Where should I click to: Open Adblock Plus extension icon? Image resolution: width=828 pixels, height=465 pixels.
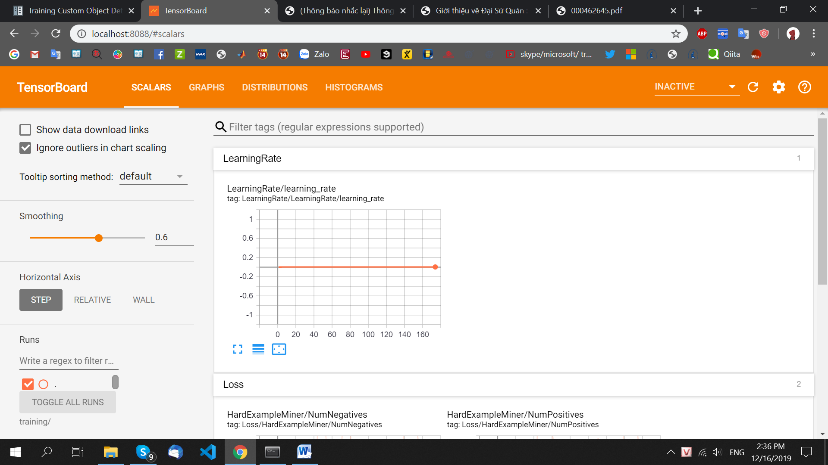pyautogui.click(x=702, y=34)
